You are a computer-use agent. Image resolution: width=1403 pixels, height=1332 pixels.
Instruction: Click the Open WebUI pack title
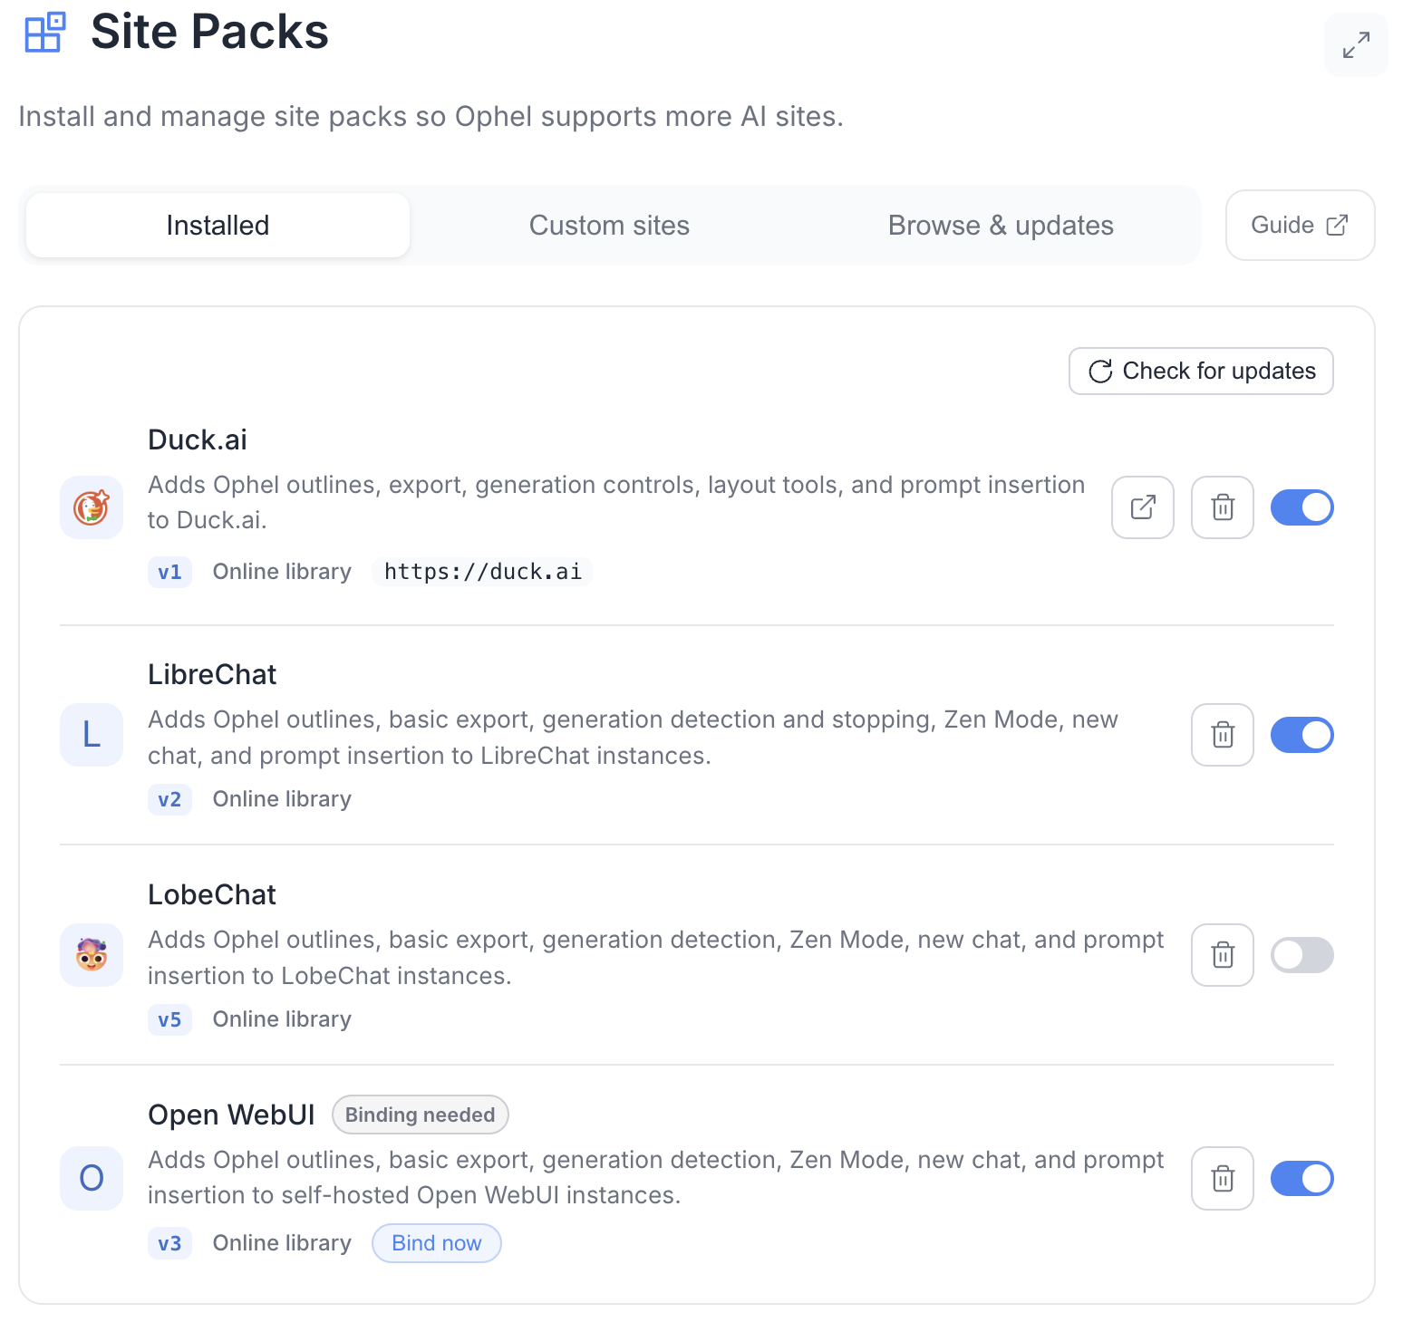[231, 1115]
